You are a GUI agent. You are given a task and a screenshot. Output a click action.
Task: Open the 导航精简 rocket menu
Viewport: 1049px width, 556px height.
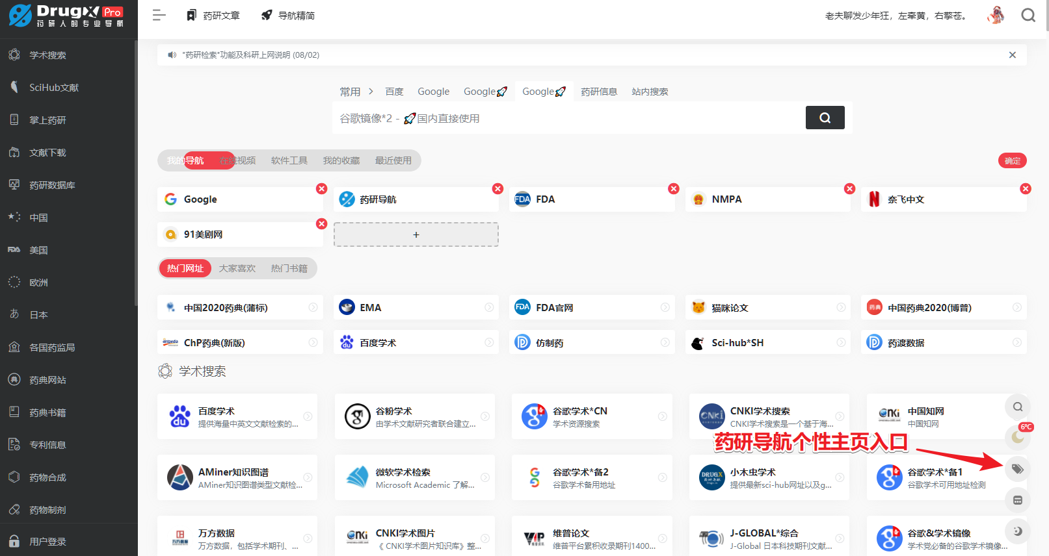click(288, 15)
